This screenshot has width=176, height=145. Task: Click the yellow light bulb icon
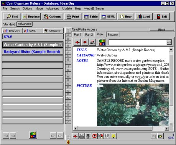click(x=113, y=136)
